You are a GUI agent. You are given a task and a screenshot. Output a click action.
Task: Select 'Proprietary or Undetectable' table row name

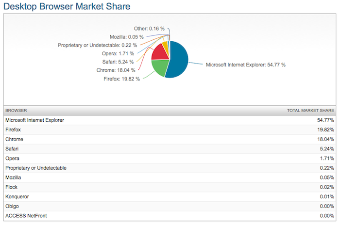point(36,168)
